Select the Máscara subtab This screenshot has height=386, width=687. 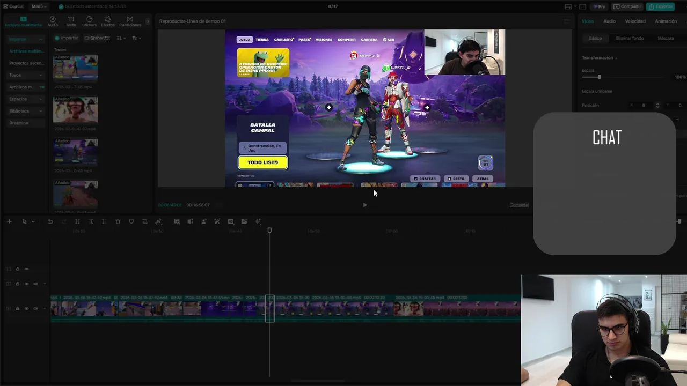pos(666,39)
